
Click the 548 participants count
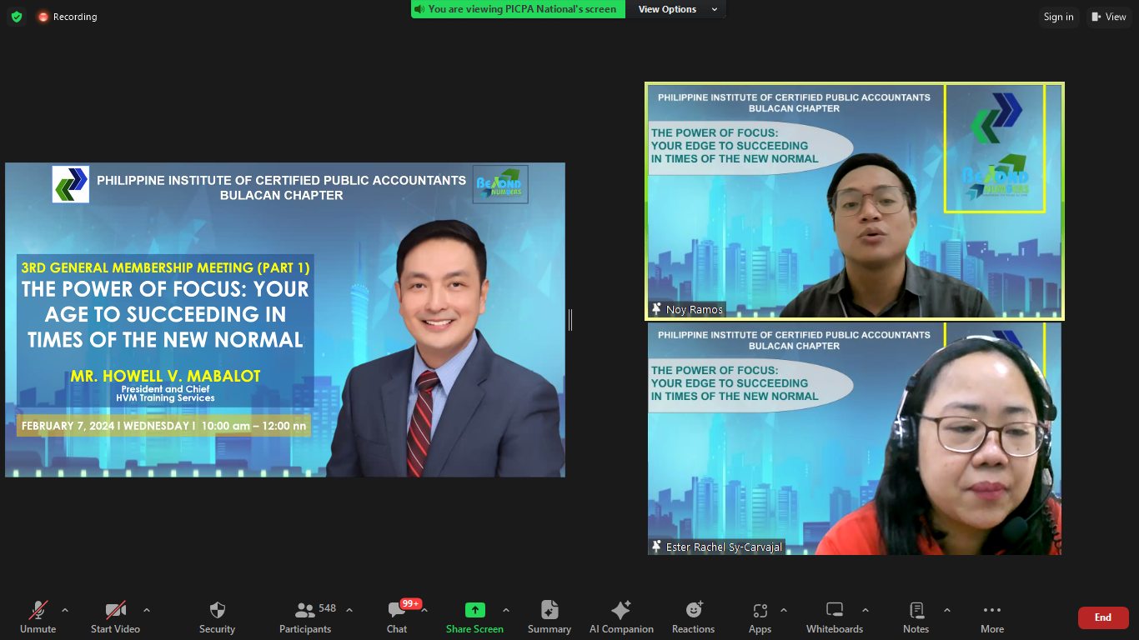click(327, 608)
